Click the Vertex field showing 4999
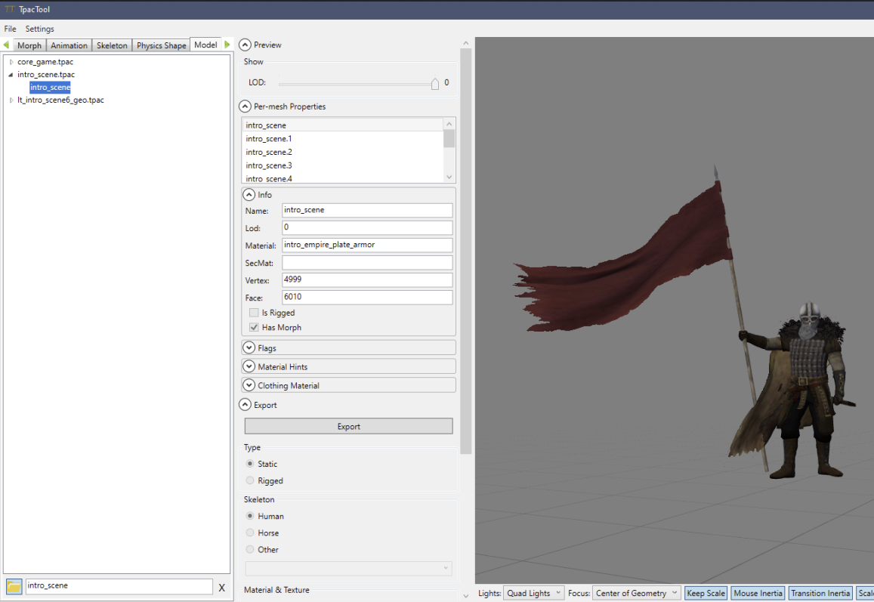The height and width of the screenshot is (602, 874). coord(367,279)
